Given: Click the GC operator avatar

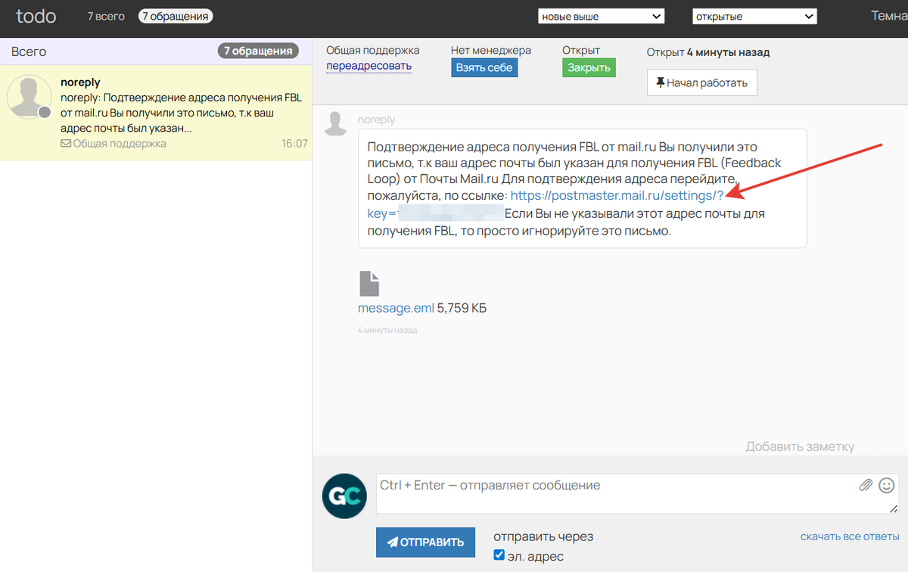Looking at the screenshot, I should click(x=344, y=496).
